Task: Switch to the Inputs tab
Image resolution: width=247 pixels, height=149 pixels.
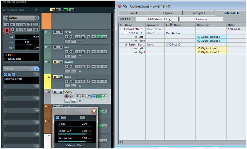Action: pyautogui.click(x=134, y=13)
